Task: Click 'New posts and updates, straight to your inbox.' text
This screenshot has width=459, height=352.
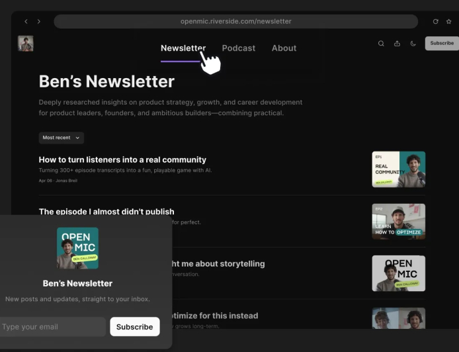Action: (77, 299)
